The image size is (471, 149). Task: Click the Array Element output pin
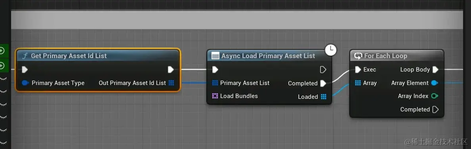point(434,83)
